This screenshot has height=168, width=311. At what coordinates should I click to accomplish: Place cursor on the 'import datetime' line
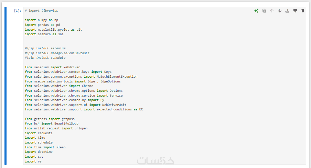[x=39, y=152]
